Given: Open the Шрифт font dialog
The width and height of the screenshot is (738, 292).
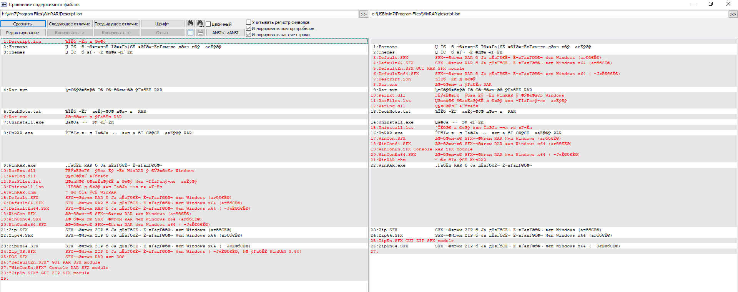Looking at the screenshot, I should coord(162,24).
